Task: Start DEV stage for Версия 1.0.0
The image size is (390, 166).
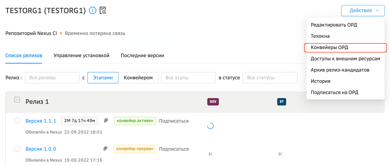Action: tap(210, 154)
